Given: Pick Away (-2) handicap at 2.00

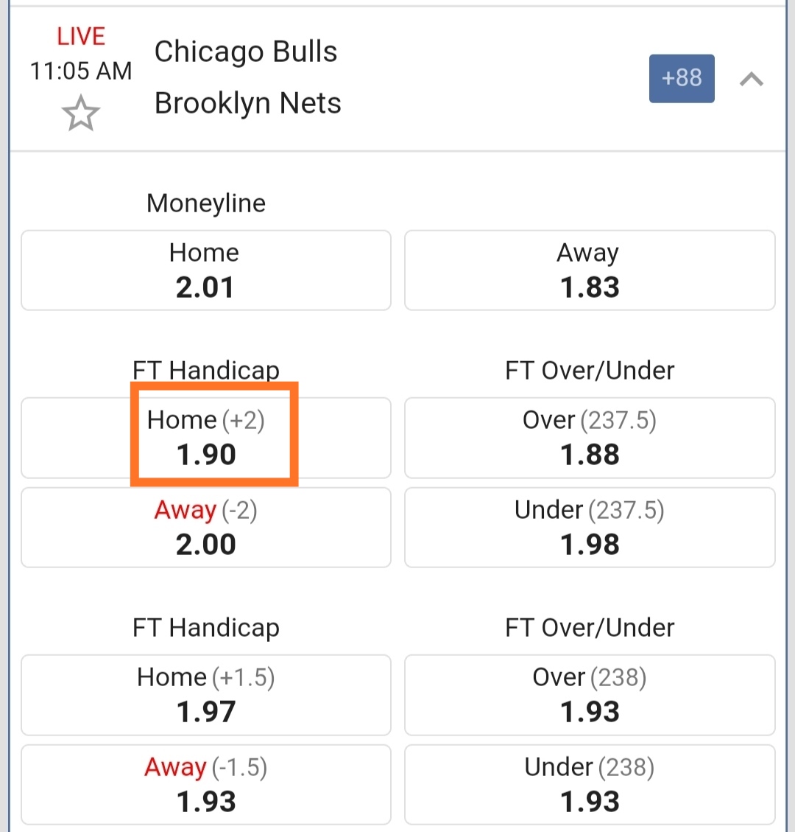Looking at the screenshot, I should [x=205, y=528].
